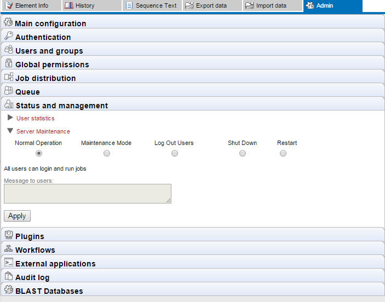Click the External applications terminal icon

point(9,262)
